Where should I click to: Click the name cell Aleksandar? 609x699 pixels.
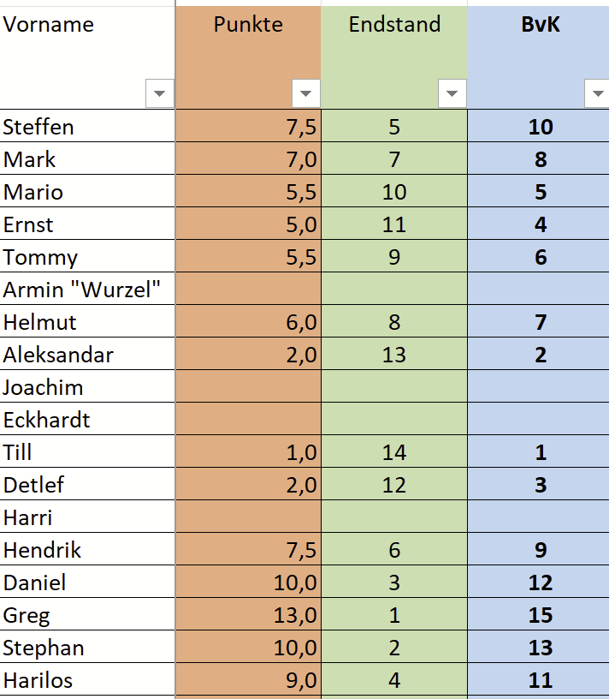point(86,355)
